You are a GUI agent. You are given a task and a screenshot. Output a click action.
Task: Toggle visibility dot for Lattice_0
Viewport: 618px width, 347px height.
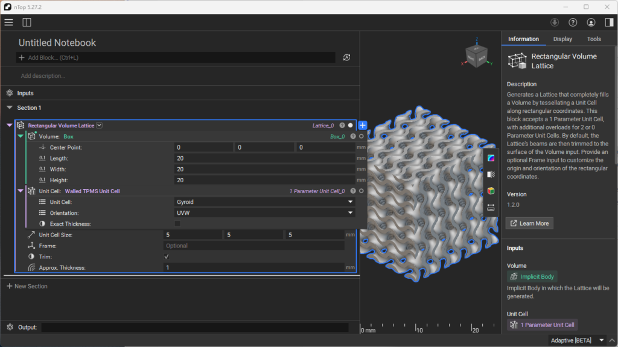pos(351,126)
